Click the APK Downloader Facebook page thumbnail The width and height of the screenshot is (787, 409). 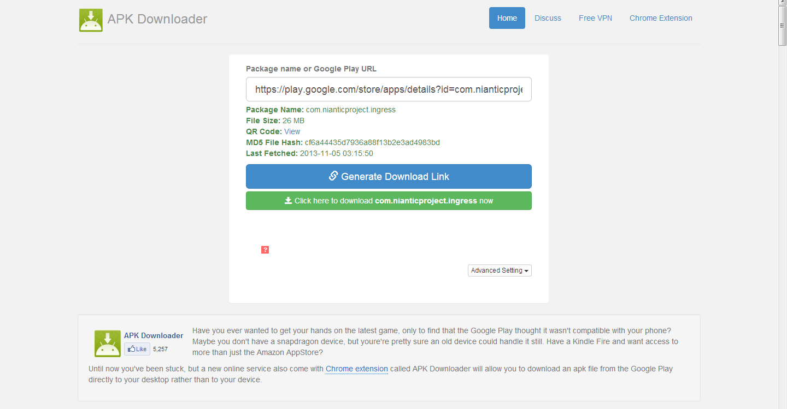[x=107, y=344]
